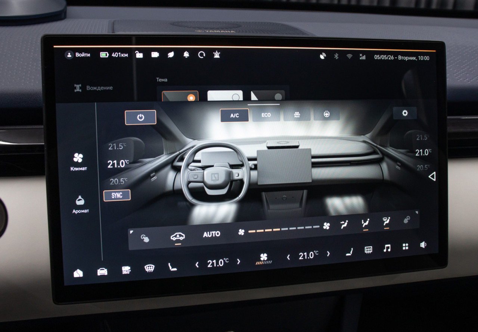Switch to the Климат tab
478x332 pixels.
[x=78, y=162]
